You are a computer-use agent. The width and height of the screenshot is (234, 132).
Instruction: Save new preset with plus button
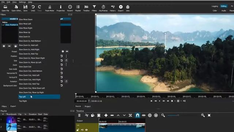pos(63,51)
